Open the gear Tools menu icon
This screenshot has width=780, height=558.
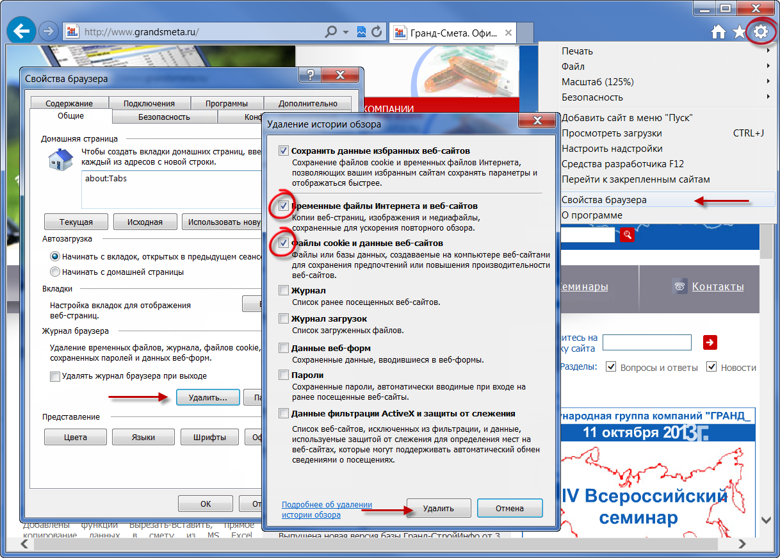pyautogui.click(x=760, y=31)
